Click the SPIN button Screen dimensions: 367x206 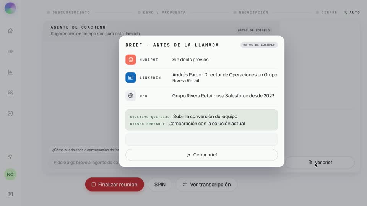(160, 185)
